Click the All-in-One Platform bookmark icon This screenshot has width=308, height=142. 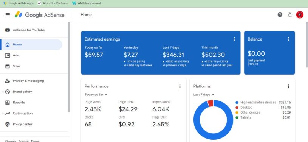[x=39, y=3]
